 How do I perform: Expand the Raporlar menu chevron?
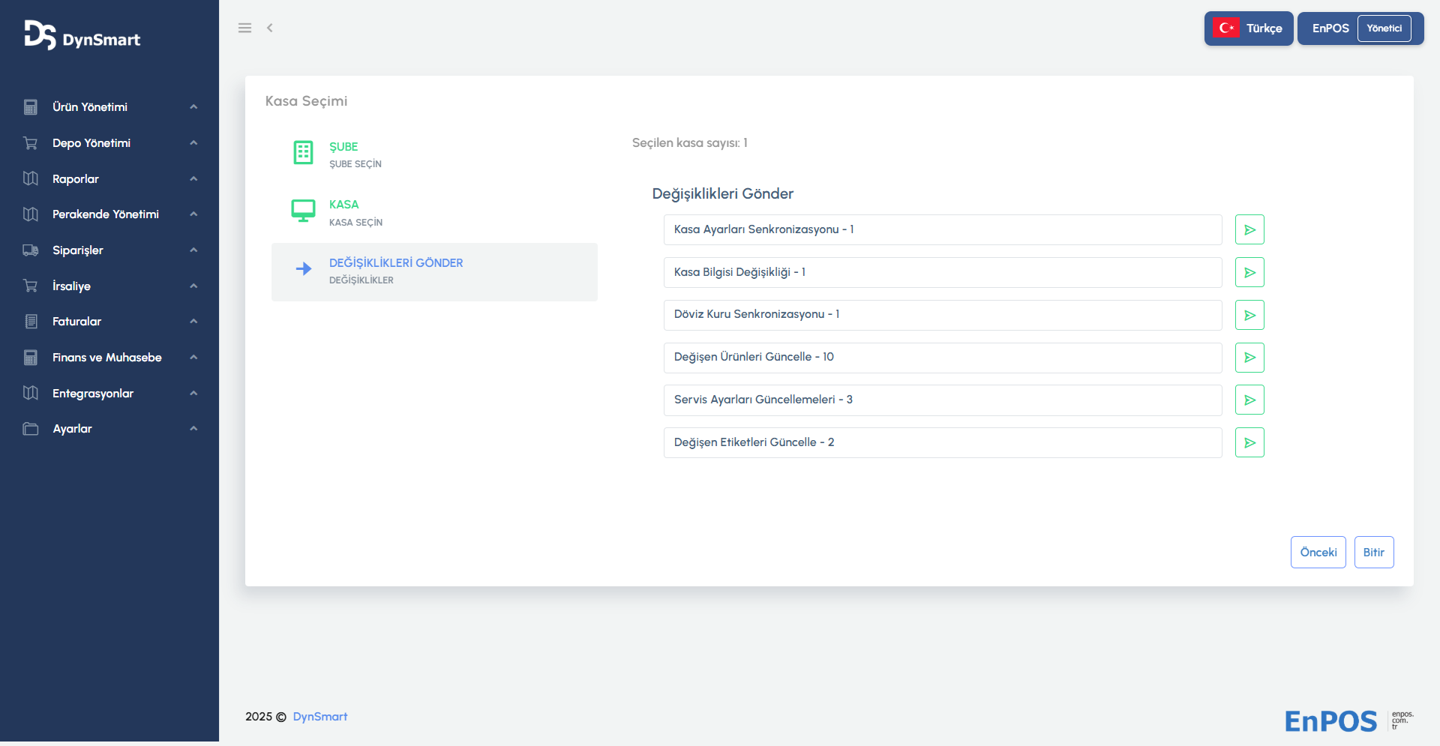point(193,179)
